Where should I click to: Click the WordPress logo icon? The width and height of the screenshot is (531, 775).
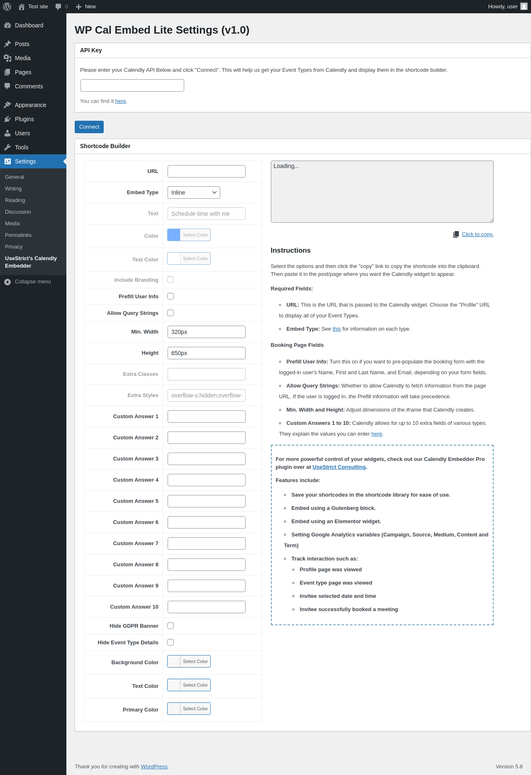click(7, 7)
